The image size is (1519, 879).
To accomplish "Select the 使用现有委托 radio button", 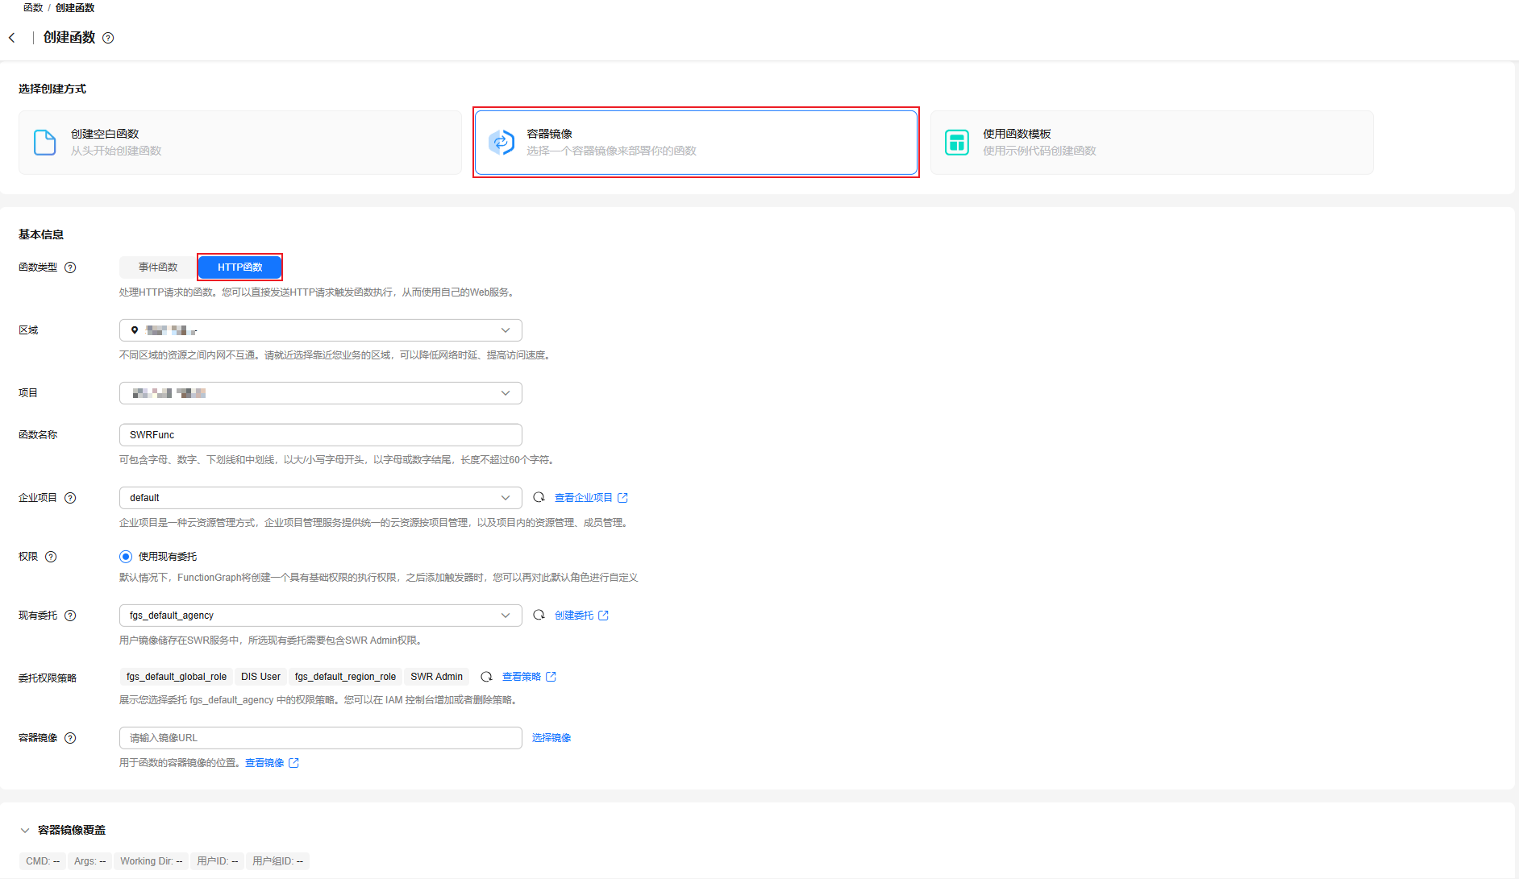I will 126,557.
